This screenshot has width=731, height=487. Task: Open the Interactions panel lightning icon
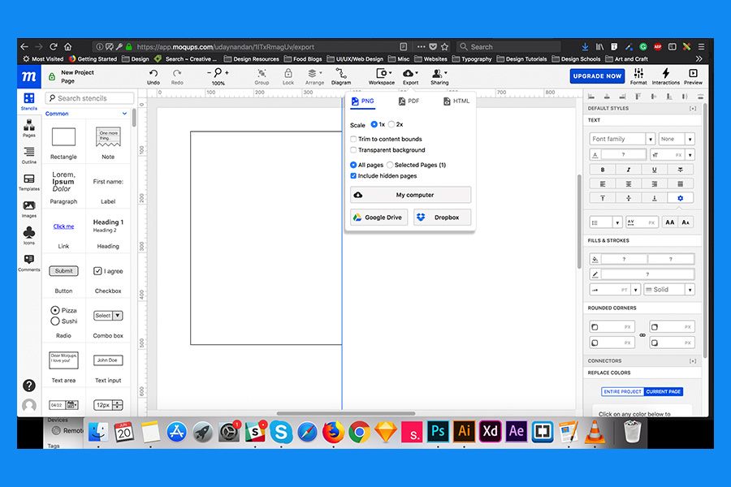click(666, 73)
